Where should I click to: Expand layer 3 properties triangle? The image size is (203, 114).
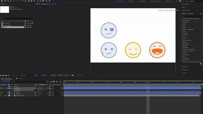click(8, 92)
